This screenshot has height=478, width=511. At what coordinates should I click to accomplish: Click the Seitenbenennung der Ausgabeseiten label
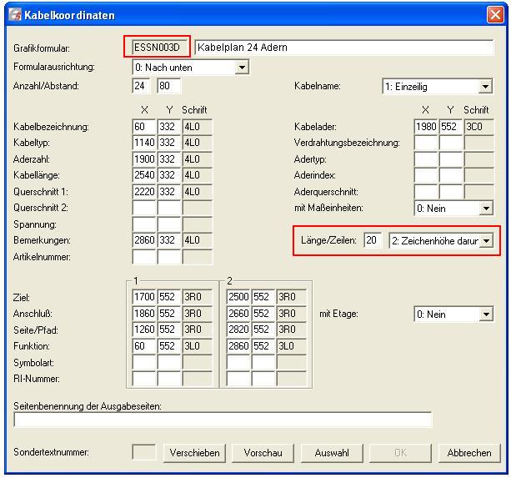click(x=88, y=406)
